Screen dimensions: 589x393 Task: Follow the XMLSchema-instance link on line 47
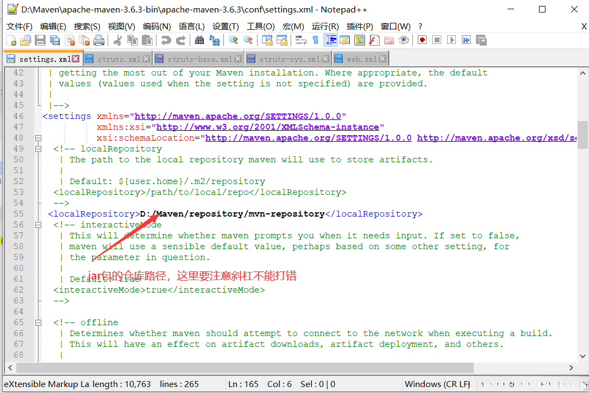coord(267,127)
